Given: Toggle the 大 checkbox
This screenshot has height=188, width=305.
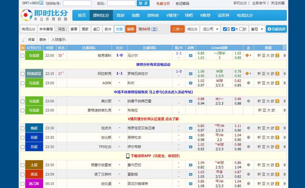Looking at the screenshot, I should (x=233, y=29).
